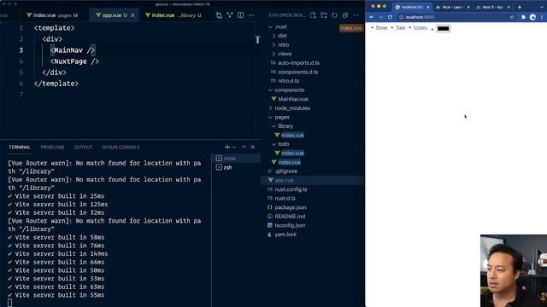
Task: Expand the nitro folder
Action: [283, 45]
